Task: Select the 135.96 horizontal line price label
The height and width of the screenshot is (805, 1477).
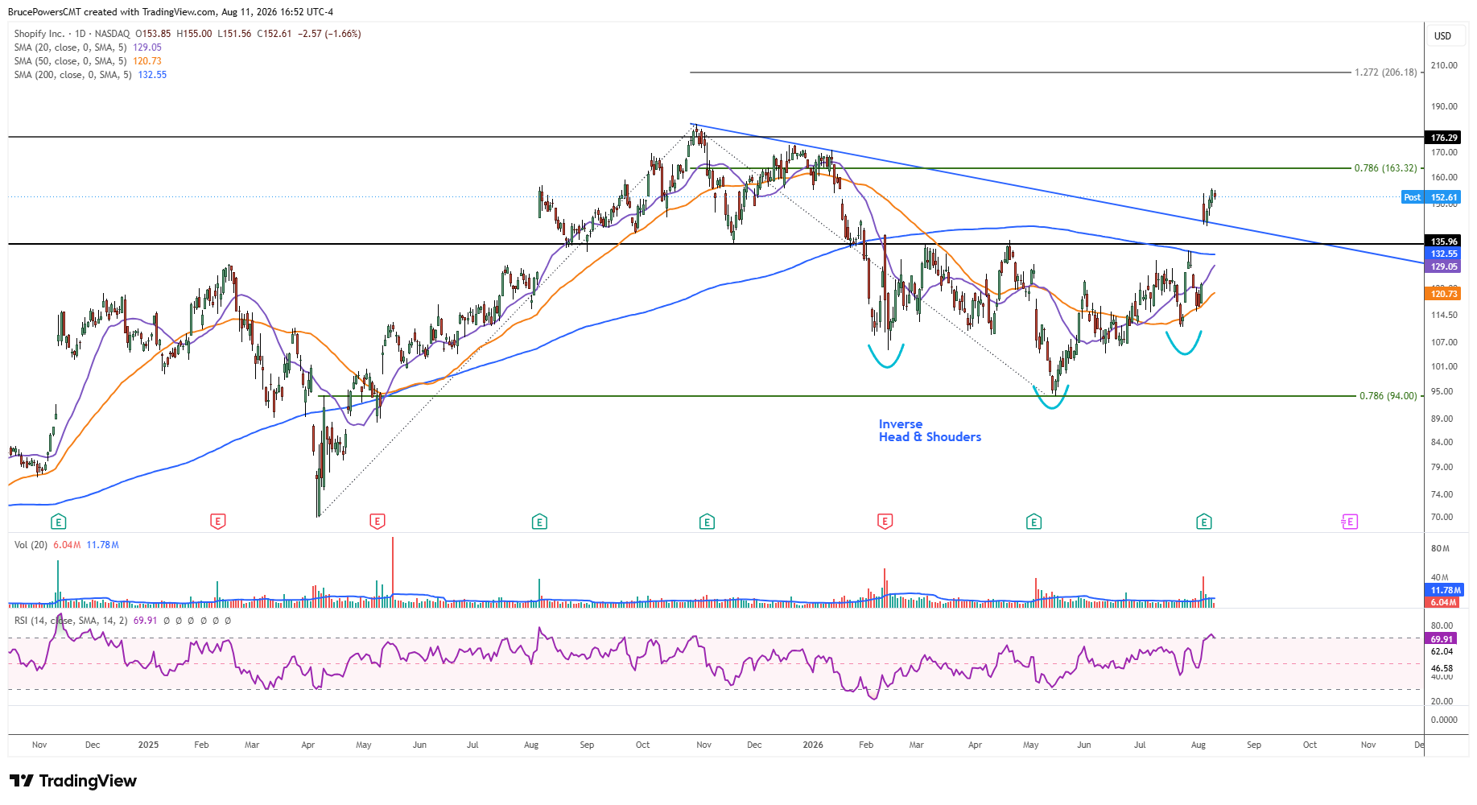Action: point(1443,242)
